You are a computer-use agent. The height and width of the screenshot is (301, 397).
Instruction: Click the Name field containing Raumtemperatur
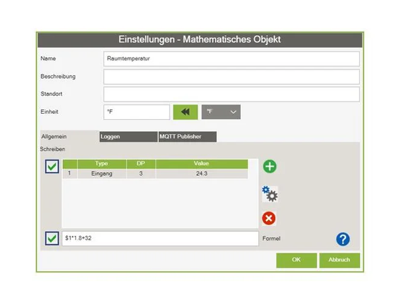pyautogui.click(x=231, y=58)
